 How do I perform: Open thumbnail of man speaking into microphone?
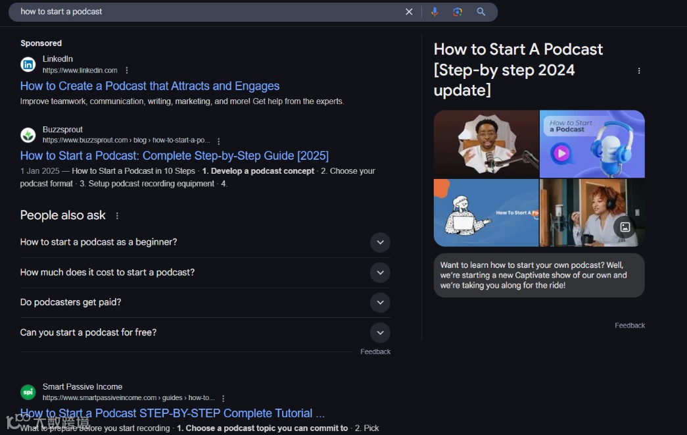(x=486, y=144)
